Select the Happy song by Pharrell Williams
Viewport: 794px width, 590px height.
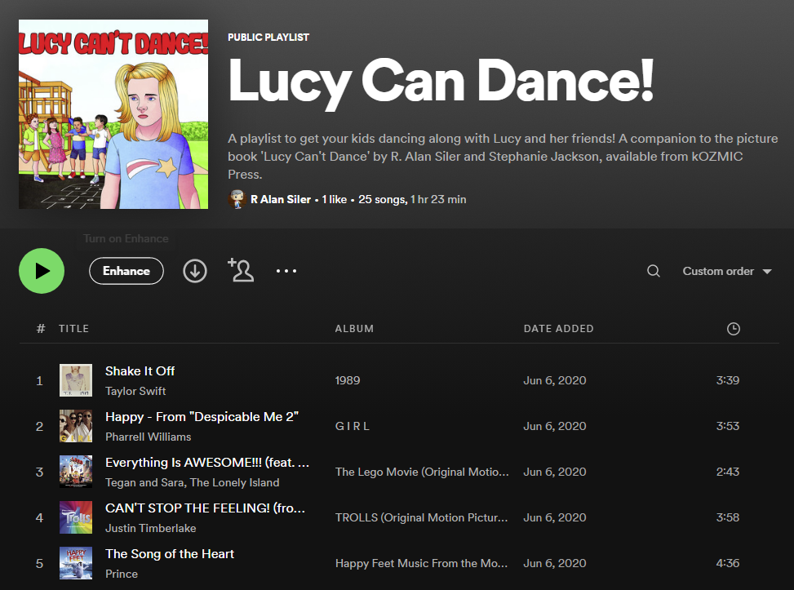pyautogui.click(x=202, y=417)
